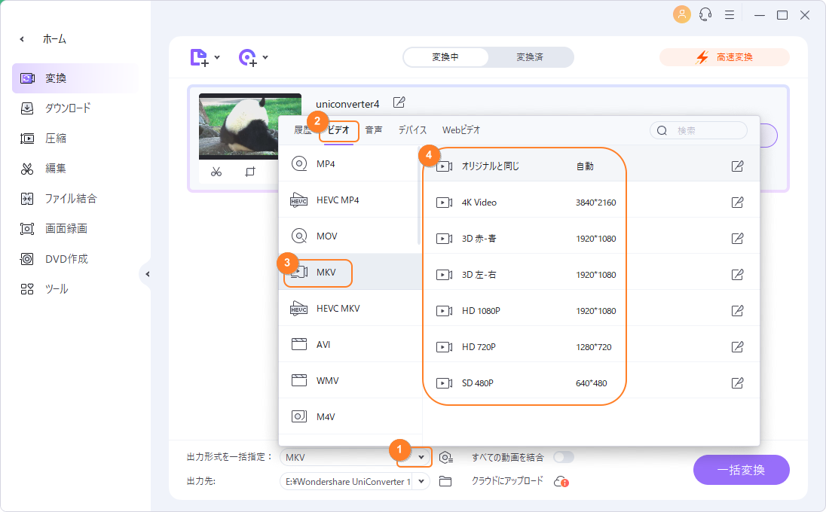This screenshot has height=512, width=826.
Task: Edit the 3D 赤-青 preset
Action: pos(738,239)
